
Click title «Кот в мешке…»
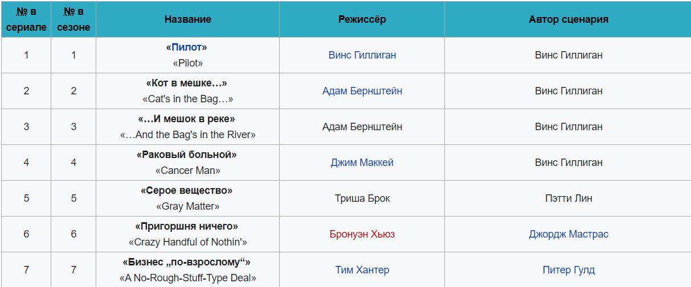click(187, 83)
